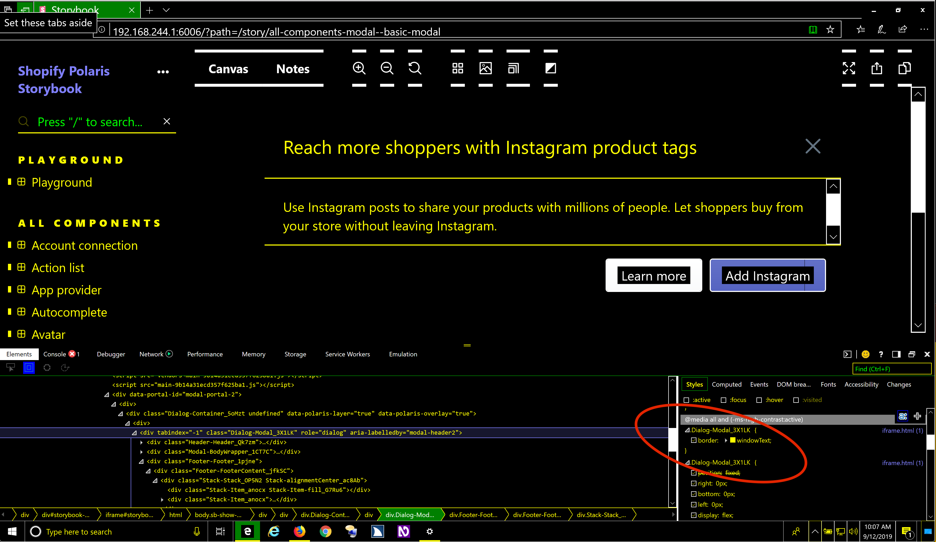936x542 pixels.
Task: Reset zoom with the magnifier reset icon
Action: tap(415, 68)
